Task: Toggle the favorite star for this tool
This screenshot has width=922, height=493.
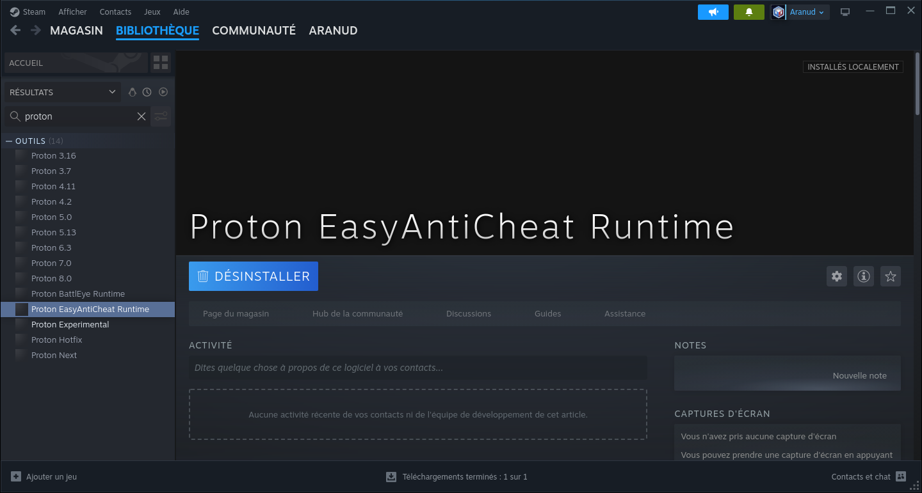Action: [891, 276]
